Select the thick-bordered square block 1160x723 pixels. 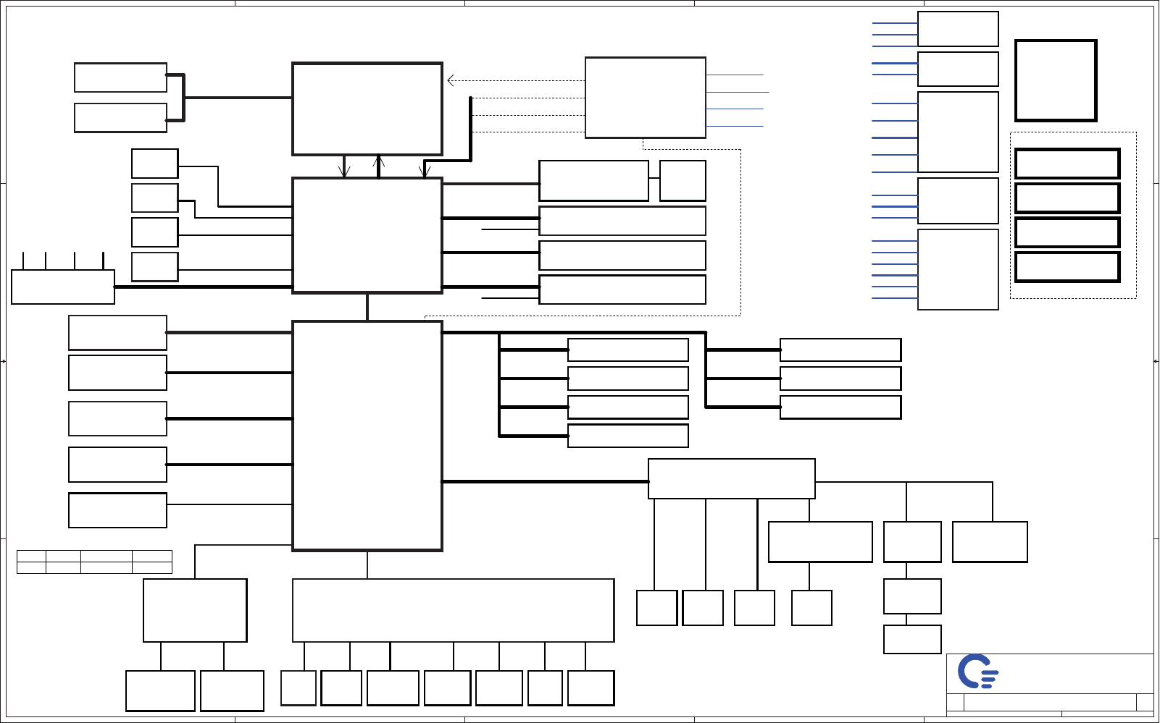coord(1056,80)
